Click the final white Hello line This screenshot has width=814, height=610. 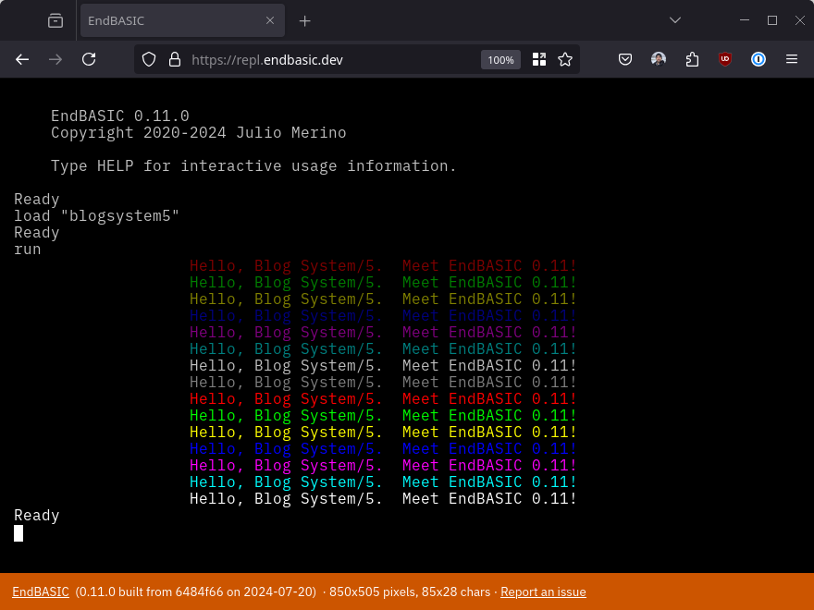(x=383, y=498)
